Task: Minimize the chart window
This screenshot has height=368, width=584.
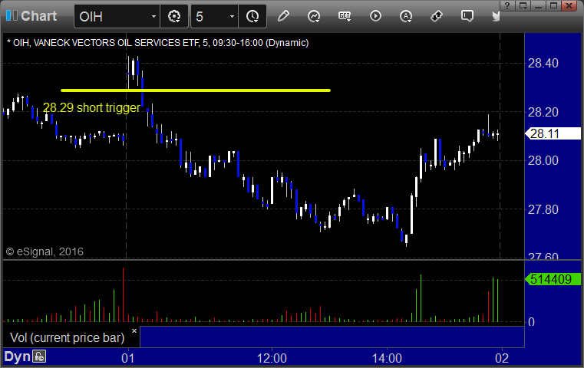Action: 538,5
